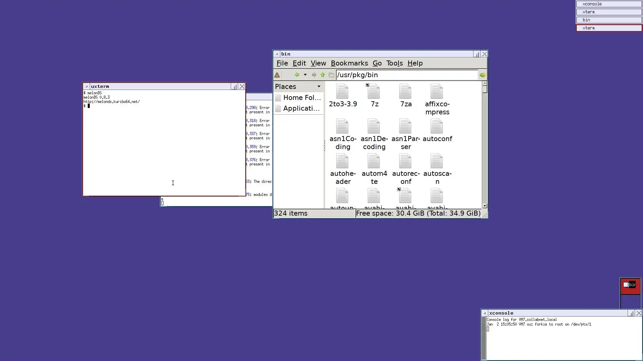Click the file list scroll down arrow
Image resolution: width=643 pixels, height=361 pixels.
coord(485,206)
